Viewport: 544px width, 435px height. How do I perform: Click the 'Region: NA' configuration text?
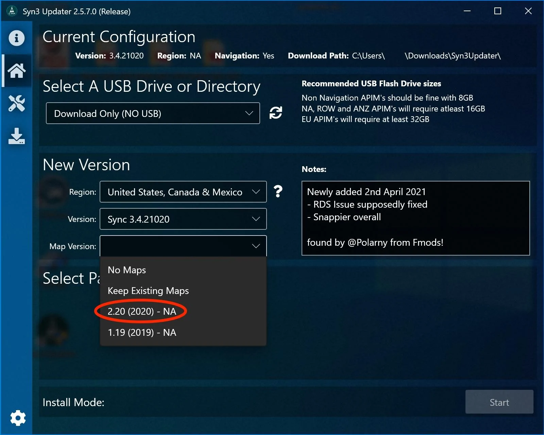click(x=179, y=56)
